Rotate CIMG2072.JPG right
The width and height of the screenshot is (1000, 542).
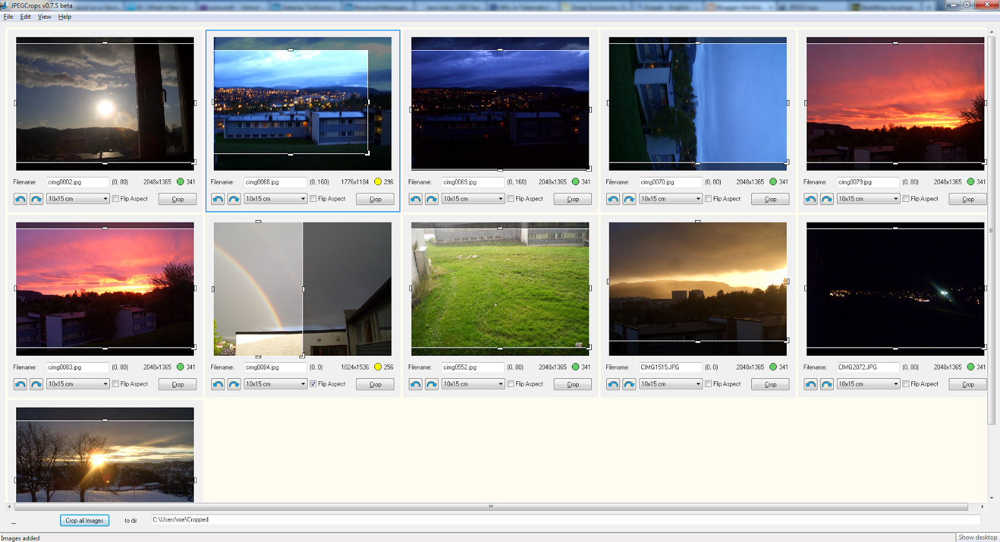(x=826, y=384)
